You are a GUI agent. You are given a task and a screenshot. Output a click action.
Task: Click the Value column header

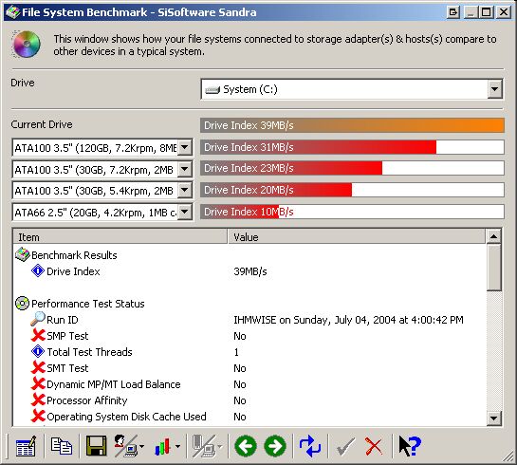click(x=357, y=237)
